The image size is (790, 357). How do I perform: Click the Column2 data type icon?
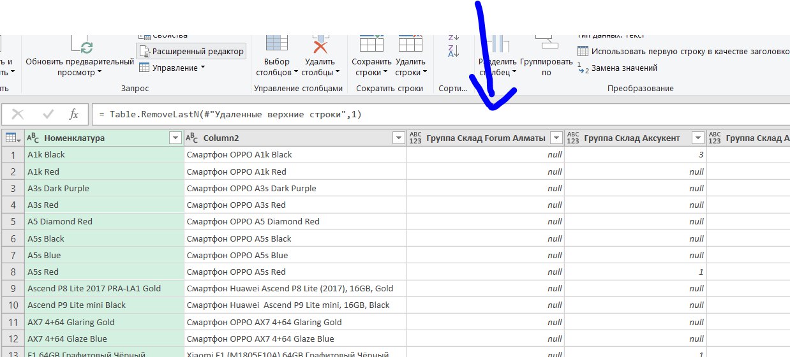pos(192,138)
